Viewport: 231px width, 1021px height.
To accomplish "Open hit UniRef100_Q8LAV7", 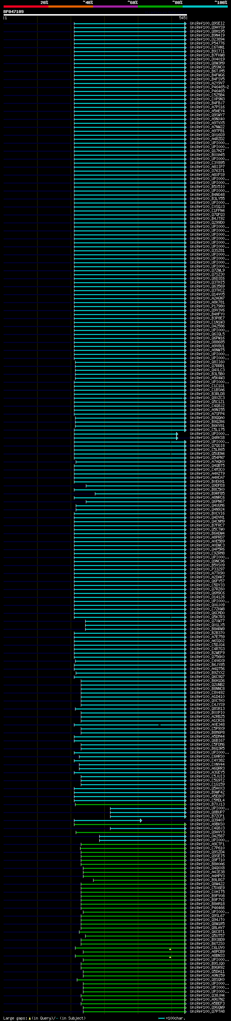I will click(207, 928).
